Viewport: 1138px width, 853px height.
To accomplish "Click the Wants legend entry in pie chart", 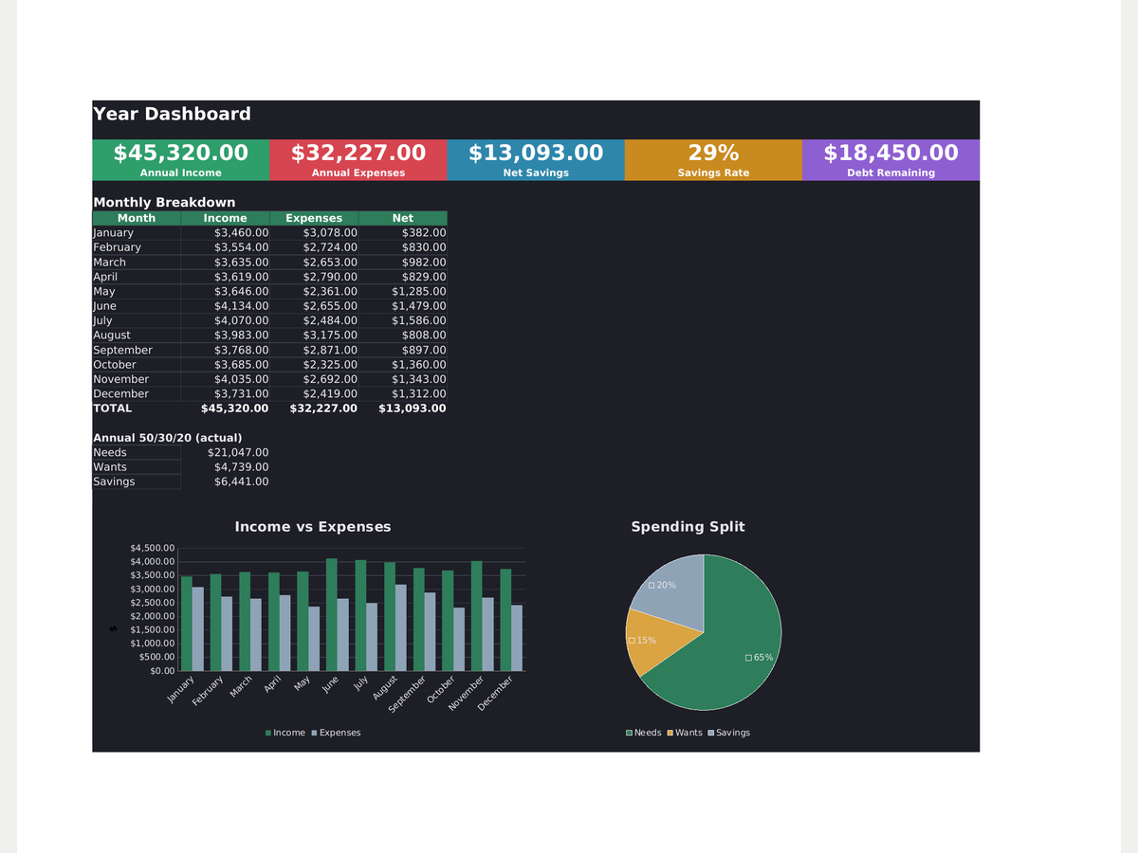I will pos(685,733).
